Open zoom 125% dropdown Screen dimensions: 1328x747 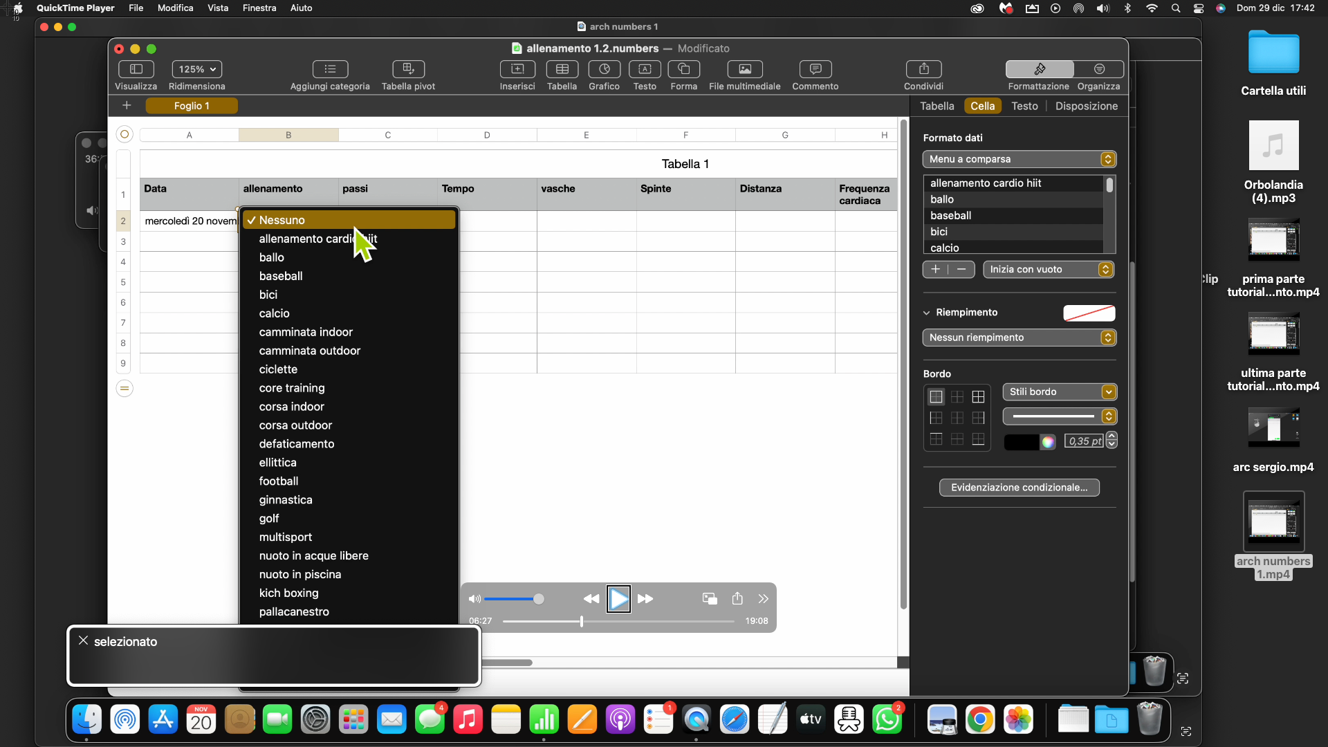(197, 69)
